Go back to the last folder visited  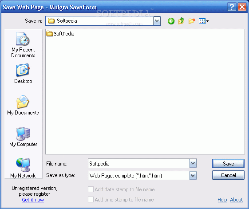click(171, 21)
